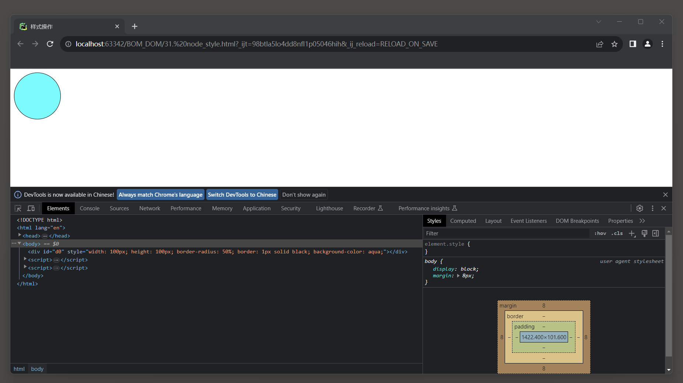Viewport: 683px width, 383px height.
Task: Switch to the Console tab
Action: click(x=90, y=208)
